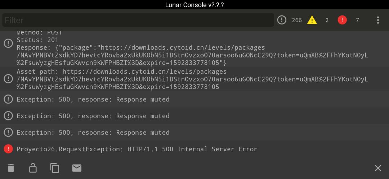Viewport: 389px width, 179px height.
Task: Copy logs with the copy icon
Action: [x=55, y=168]
